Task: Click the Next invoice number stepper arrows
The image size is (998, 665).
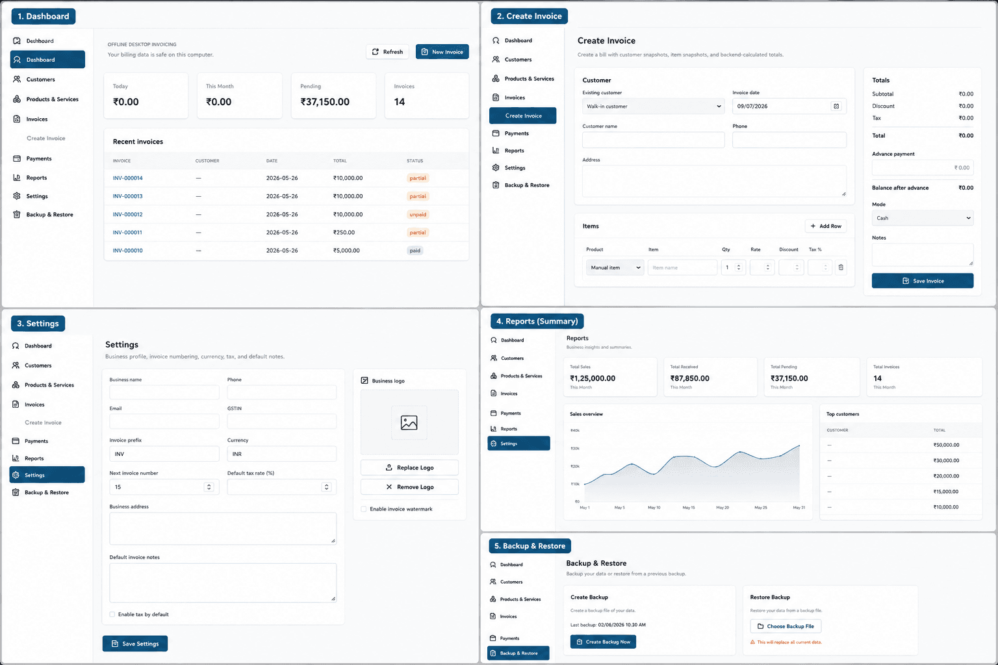Action: click(x=209, y=487)
